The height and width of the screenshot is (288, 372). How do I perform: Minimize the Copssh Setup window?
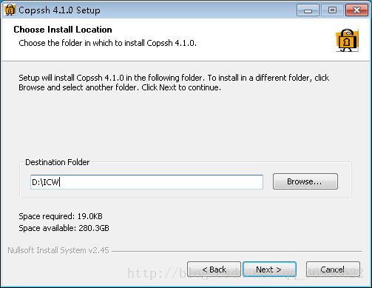click(308, 10)
